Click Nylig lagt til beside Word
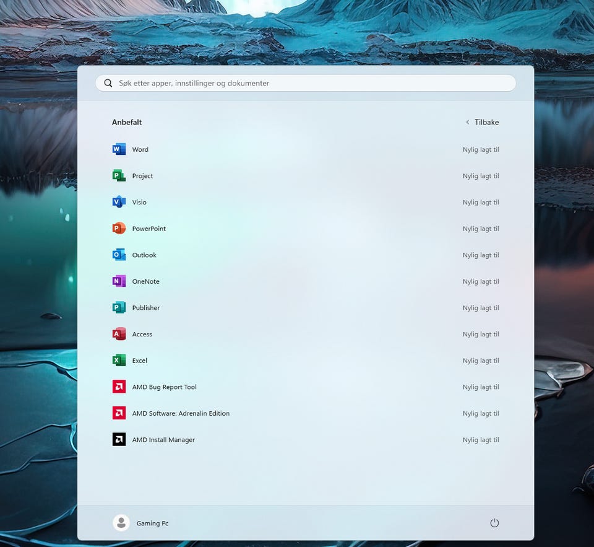Image resolution: width=594 pixels, height=547 pixels. 481,149
